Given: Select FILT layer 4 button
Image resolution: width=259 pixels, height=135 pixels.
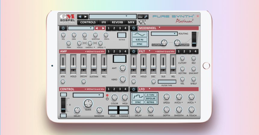Looking at the screenshot, I should [195, 51].
